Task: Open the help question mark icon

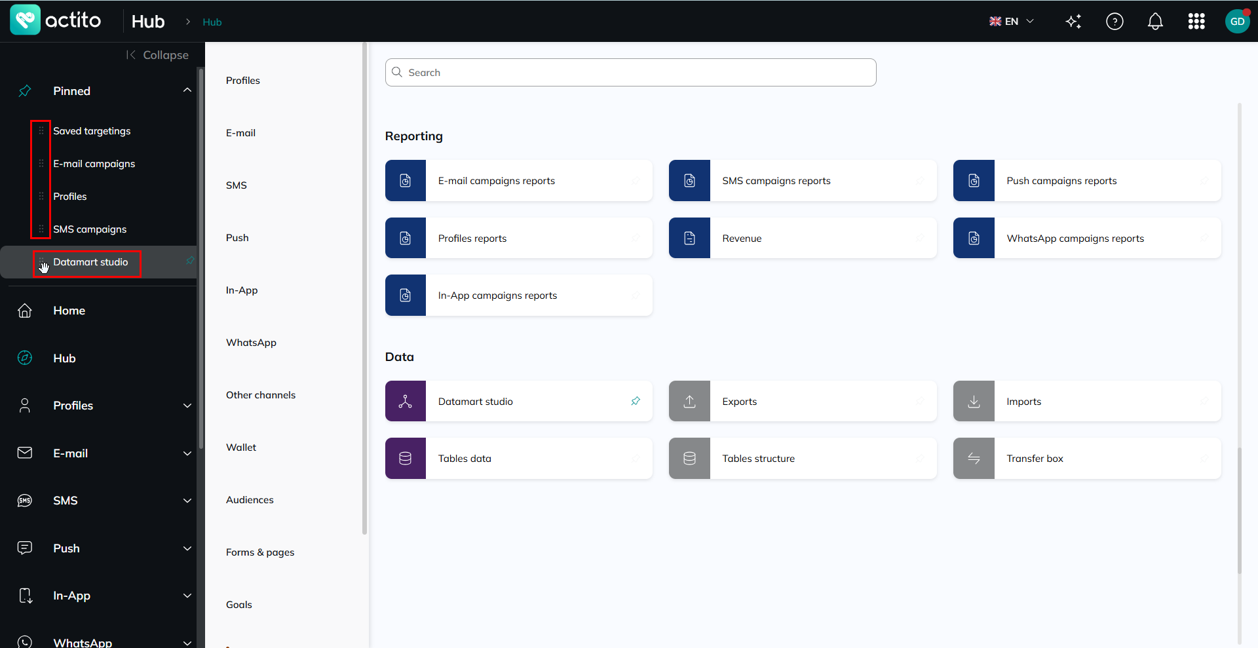Action: (x=1115, y=22)
